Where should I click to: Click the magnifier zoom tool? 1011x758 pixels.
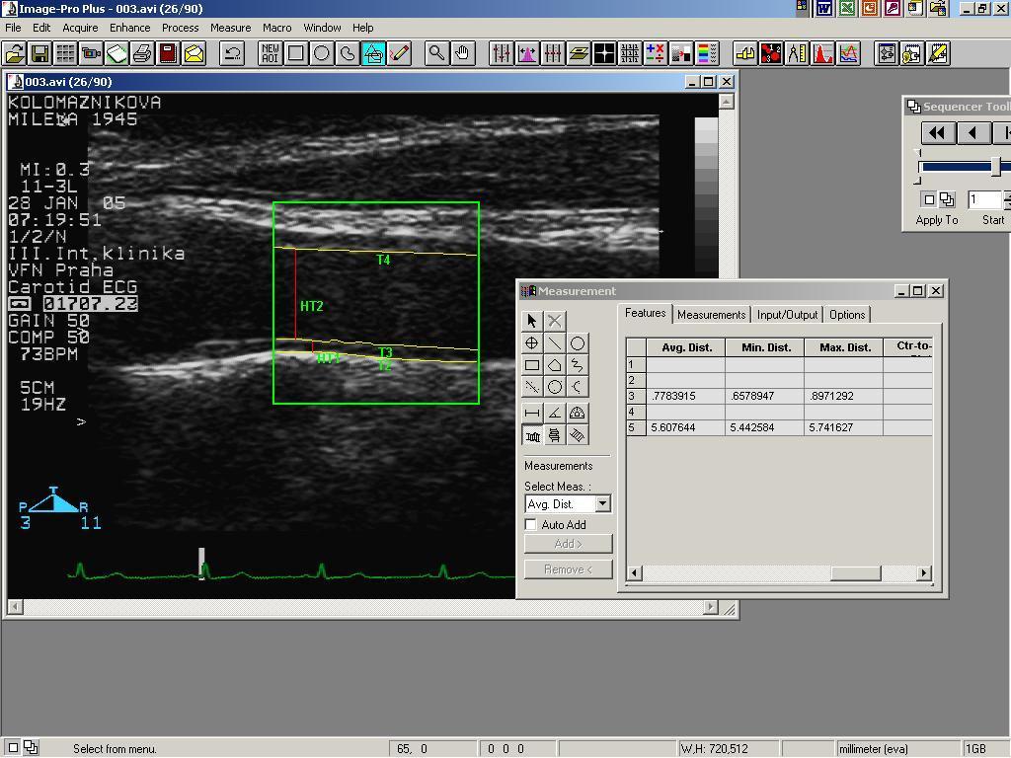[x=436, y=53]
